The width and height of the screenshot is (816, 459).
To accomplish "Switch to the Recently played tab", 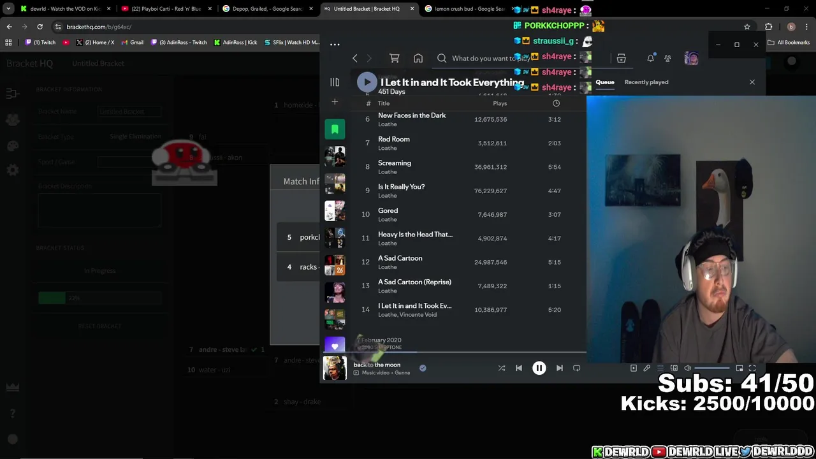I will 646,82.
